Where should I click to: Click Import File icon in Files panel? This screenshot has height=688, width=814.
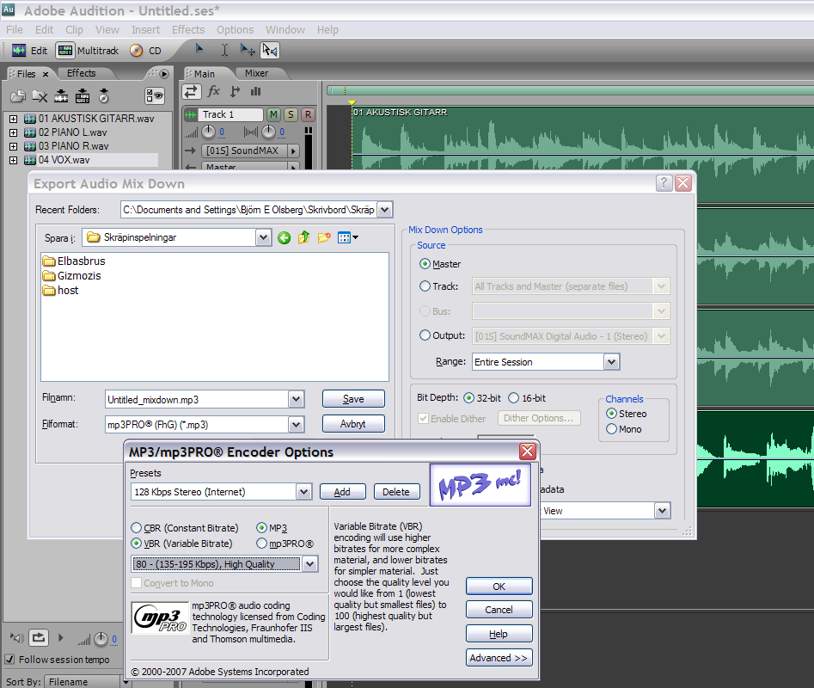tap(18, 96)
